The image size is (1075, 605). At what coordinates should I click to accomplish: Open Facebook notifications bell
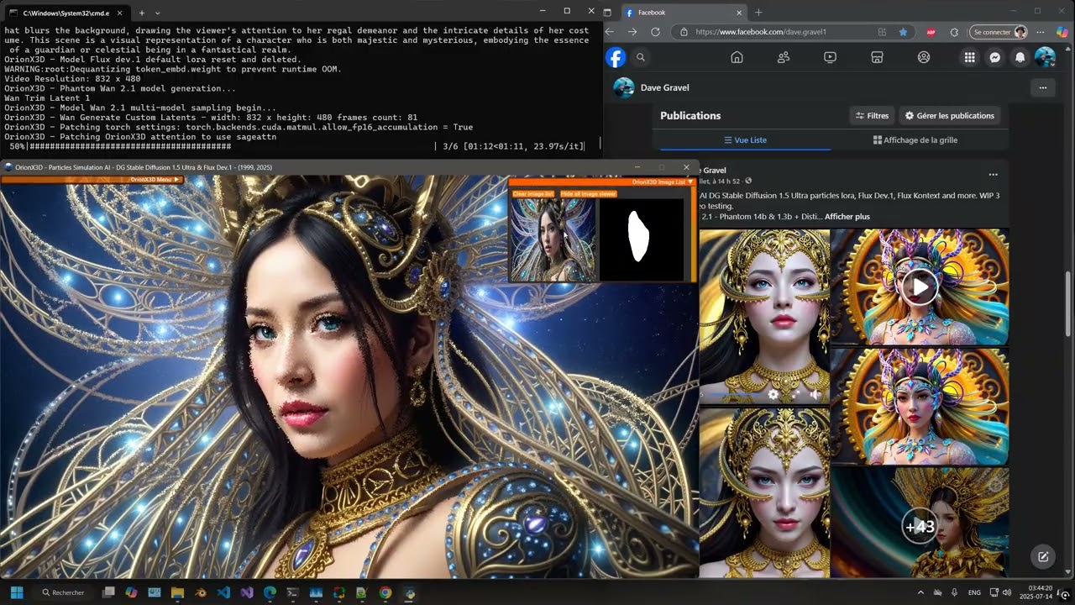tap(1020, 57)
